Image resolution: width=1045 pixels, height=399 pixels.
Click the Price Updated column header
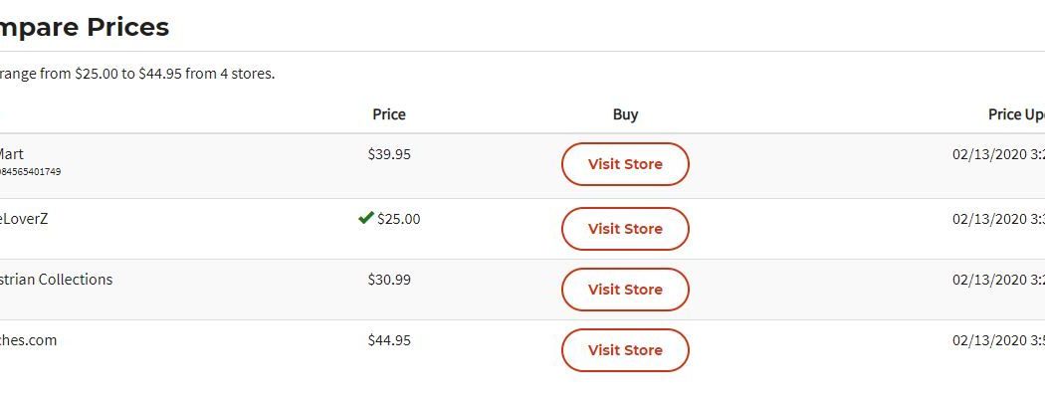(x=1015, y=114)
